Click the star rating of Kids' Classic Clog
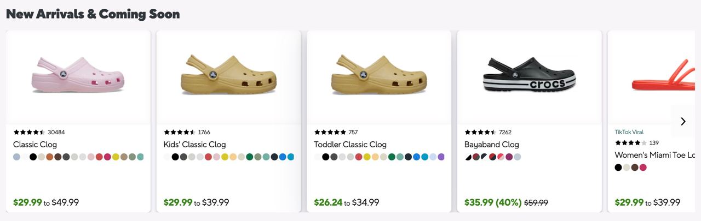The width and height of the screenshot is (701, 221). 179,132
